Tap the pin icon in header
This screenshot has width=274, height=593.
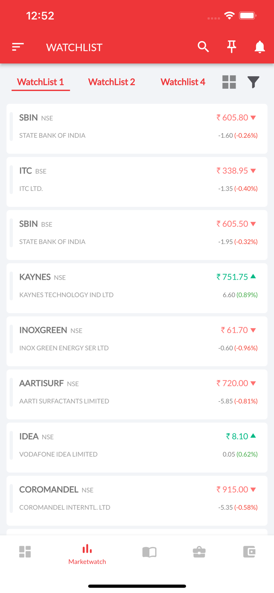231,47
